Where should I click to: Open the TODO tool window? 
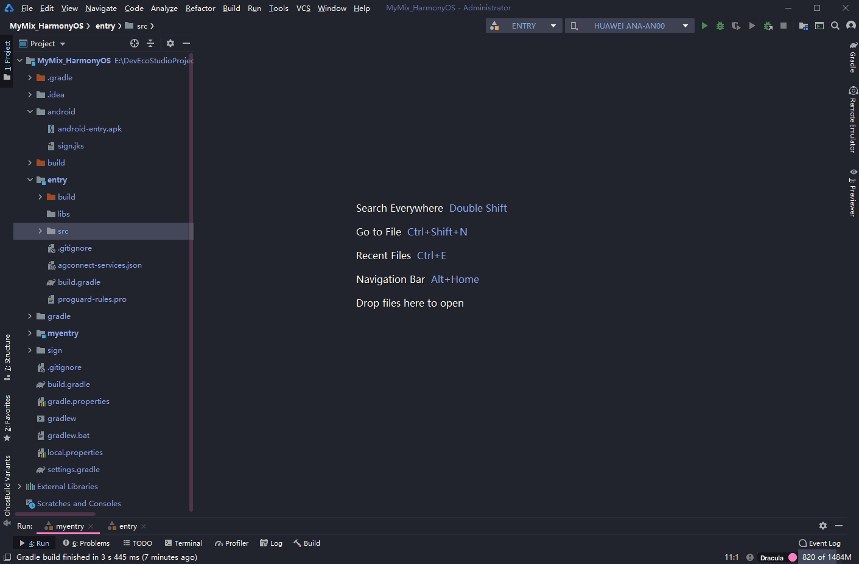pyautogui.click(x=138, y=543)
